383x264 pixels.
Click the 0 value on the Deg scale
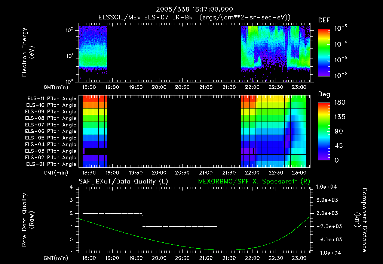(x=337, y=160)
